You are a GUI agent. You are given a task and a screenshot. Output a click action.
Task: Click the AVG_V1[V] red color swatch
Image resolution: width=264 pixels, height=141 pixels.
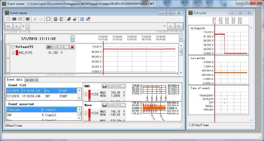[x=17, y=53]
